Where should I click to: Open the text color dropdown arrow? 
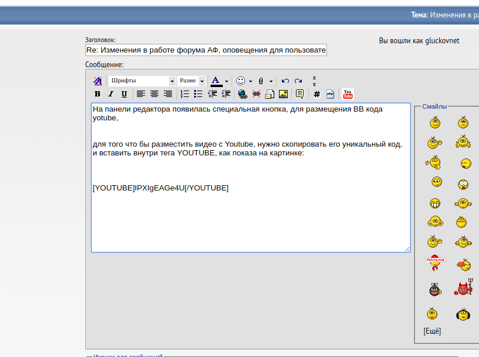coord(226,81)
